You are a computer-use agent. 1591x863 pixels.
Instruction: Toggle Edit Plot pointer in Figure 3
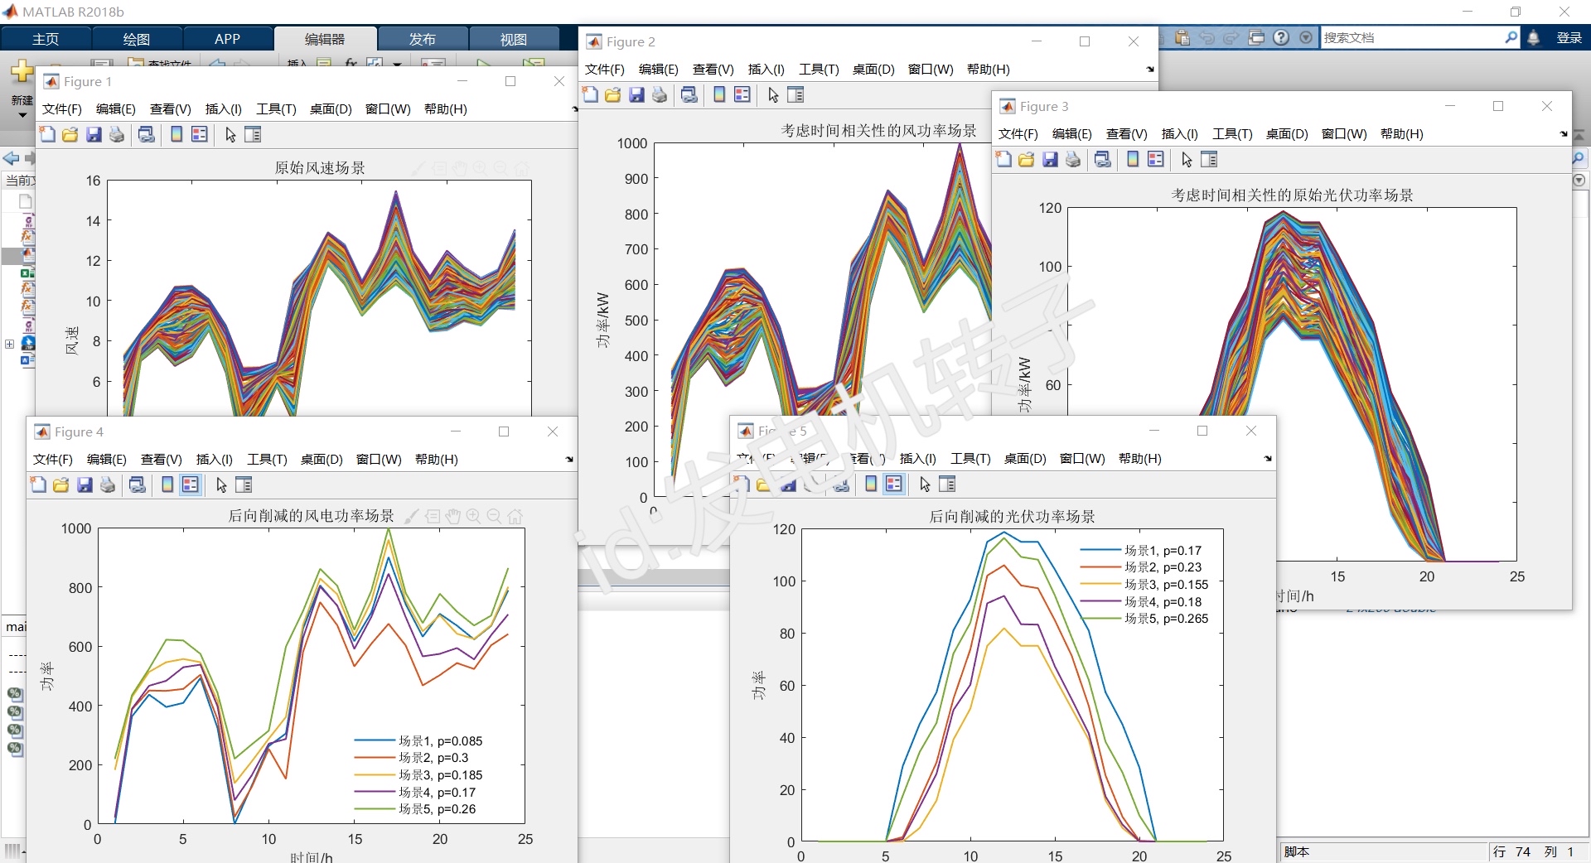click(x=1187, y=159)
